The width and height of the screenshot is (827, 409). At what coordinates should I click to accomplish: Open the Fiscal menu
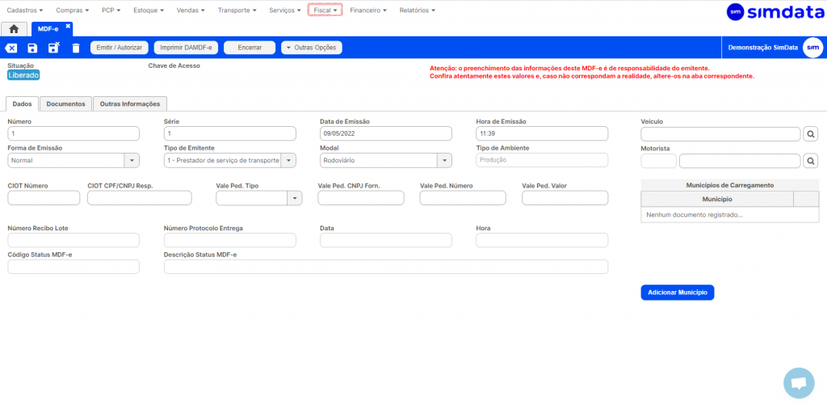click(325, 11)
